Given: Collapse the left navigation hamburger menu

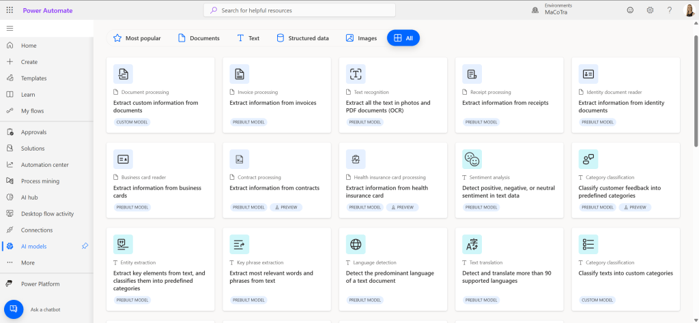Looking at the screenshot, I should pos(10,28).
